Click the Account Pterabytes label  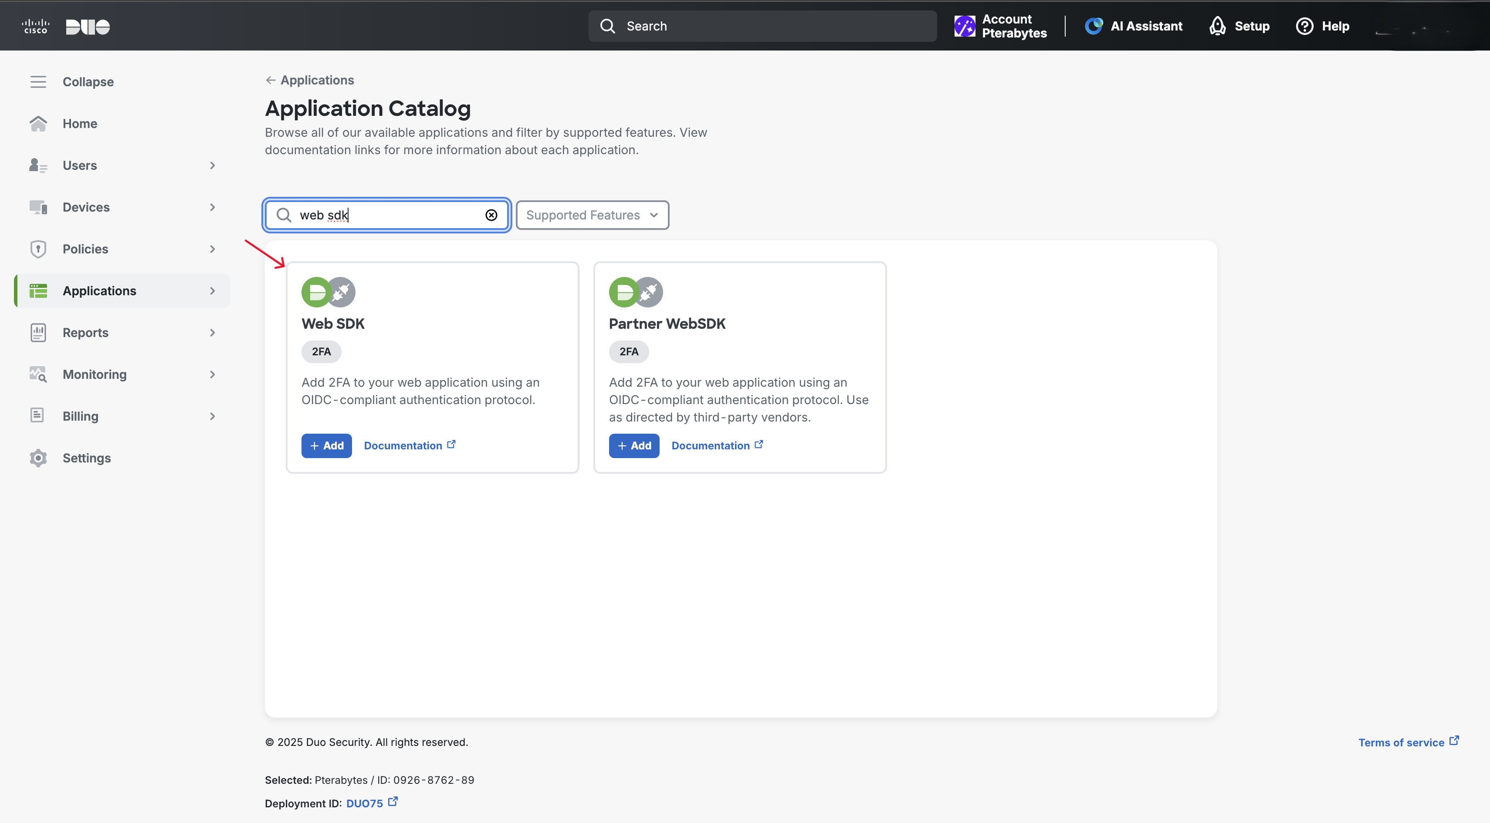1014,26
